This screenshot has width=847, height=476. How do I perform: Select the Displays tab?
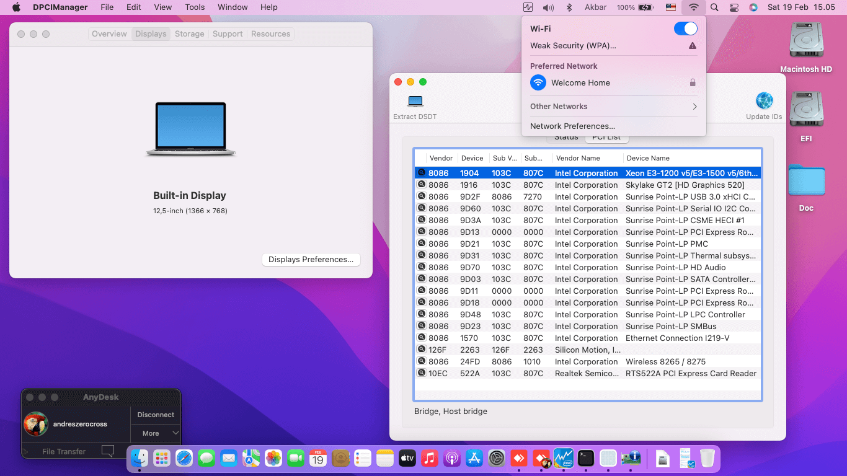click(x=151, y=34)
